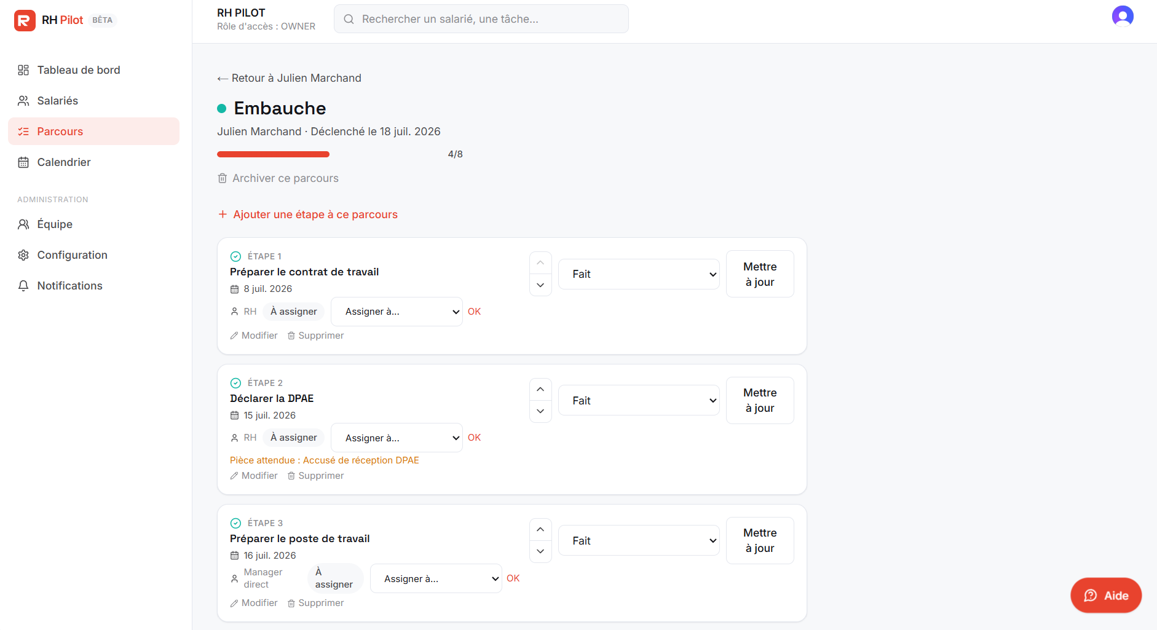Click the trash icon next to Archiver ce parcours
1157x630 pixels.
click(223, 178)
